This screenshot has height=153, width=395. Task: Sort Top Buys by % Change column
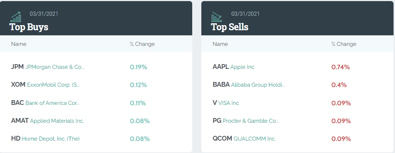[x=142, y=44]
